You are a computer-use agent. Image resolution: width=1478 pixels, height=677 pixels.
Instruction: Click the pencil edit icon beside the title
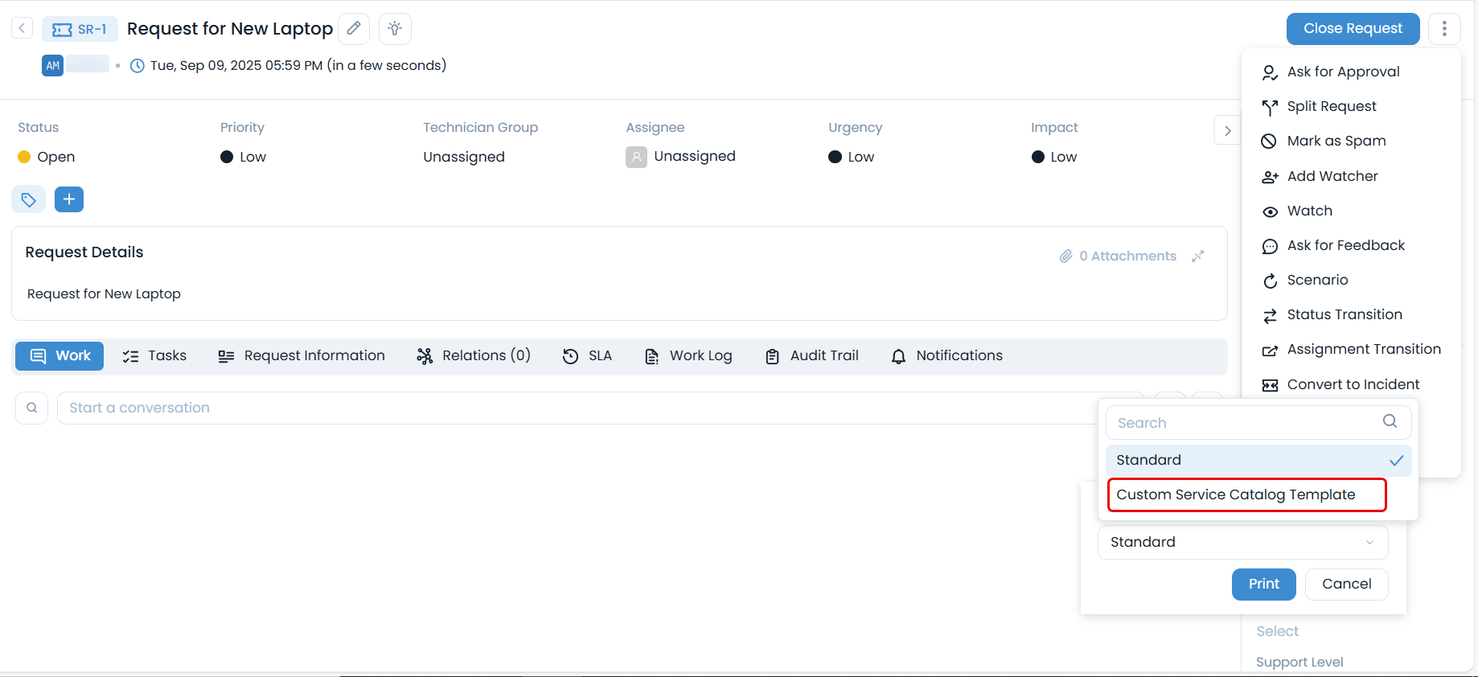click(353, 29)
